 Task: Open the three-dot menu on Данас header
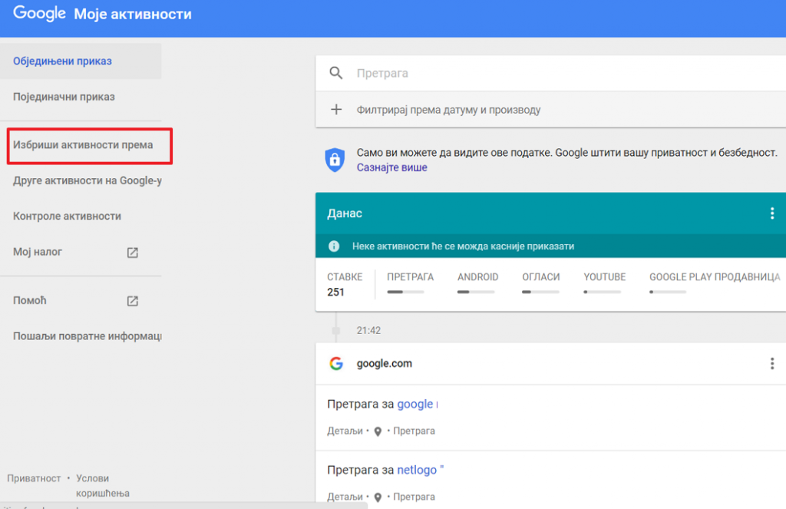point(772,213)
